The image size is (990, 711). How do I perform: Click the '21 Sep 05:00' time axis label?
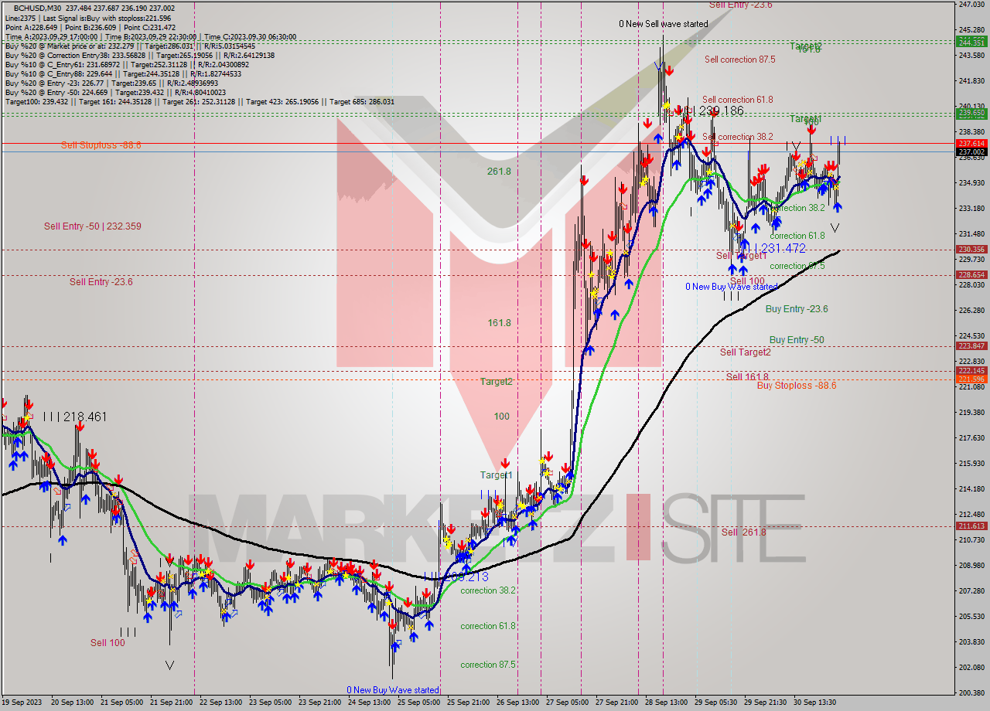122,702
